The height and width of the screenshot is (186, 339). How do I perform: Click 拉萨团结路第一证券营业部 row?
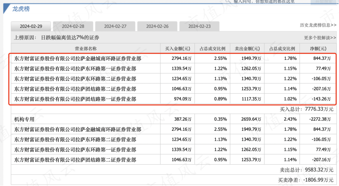174,99
